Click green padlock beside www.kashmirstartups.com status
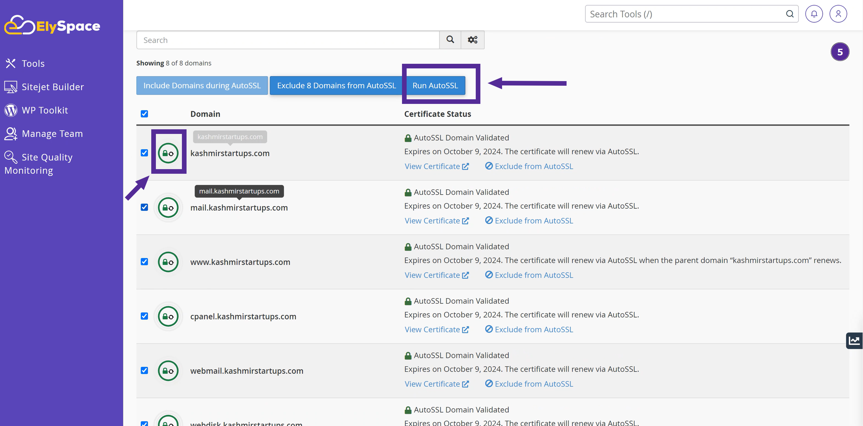 [408, 247]
